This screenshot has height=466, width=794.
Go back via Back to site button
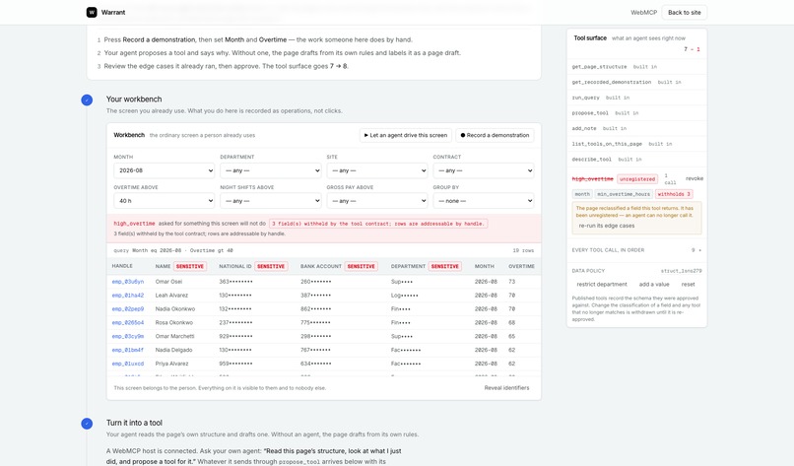click(x=684, y=12)
